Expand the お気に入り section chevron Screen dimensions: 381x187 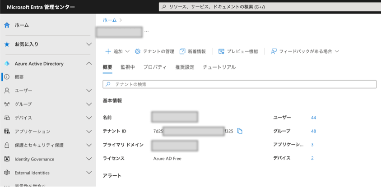89,45
